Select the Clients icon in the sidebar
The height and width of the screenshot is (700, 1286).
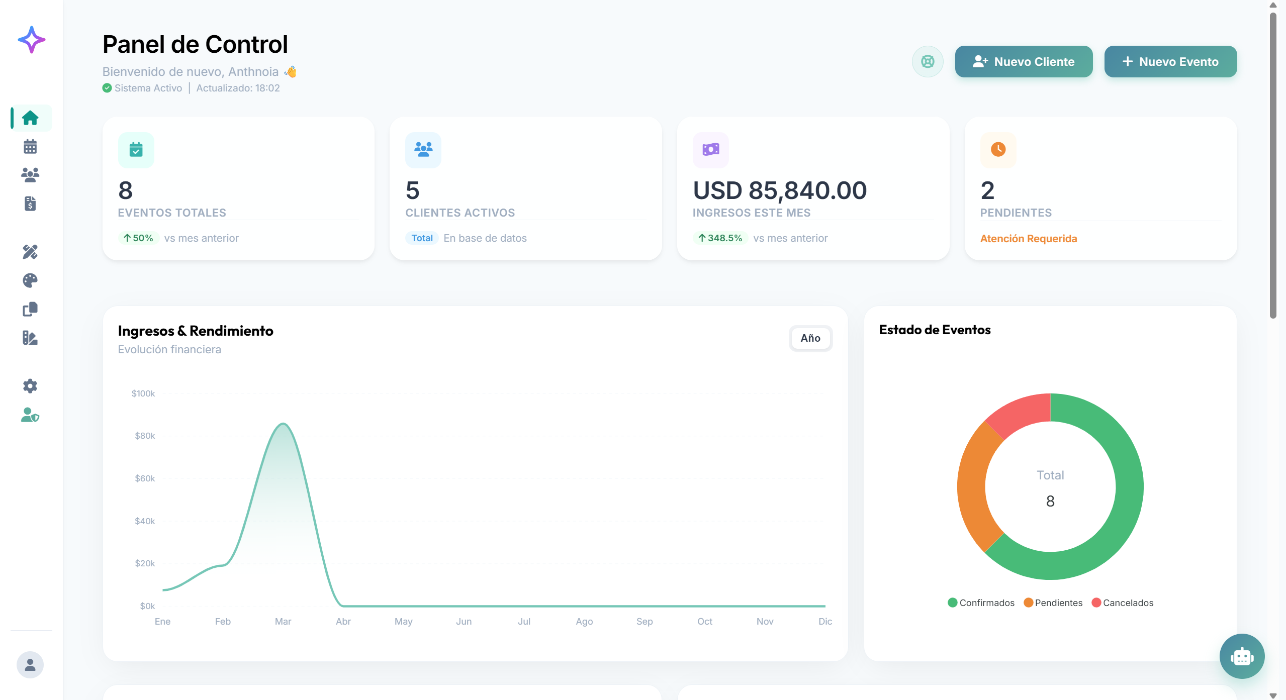(30, 174)
